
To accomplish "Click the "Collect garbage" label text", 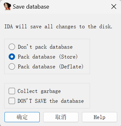I will pyautogui.click(x=39, y=91).
